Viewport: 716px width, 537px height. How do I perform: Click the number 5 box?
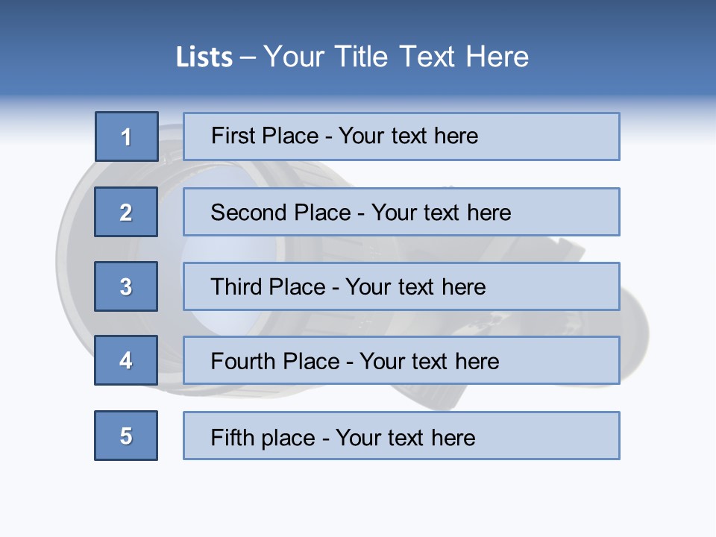126,436
